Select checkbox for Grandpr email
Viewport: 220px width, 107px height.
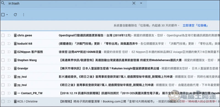pyautogui.click(x=3, y=68)
